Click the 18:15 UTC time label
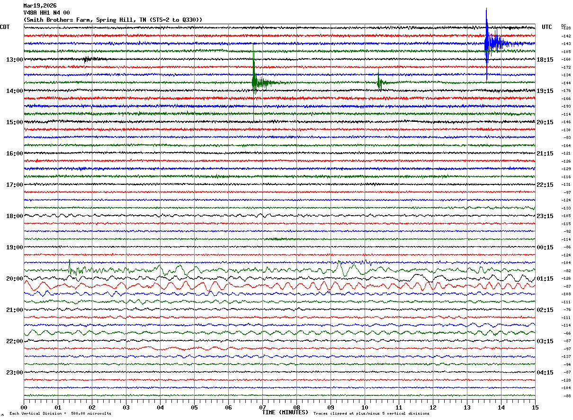 coord(545,60)
